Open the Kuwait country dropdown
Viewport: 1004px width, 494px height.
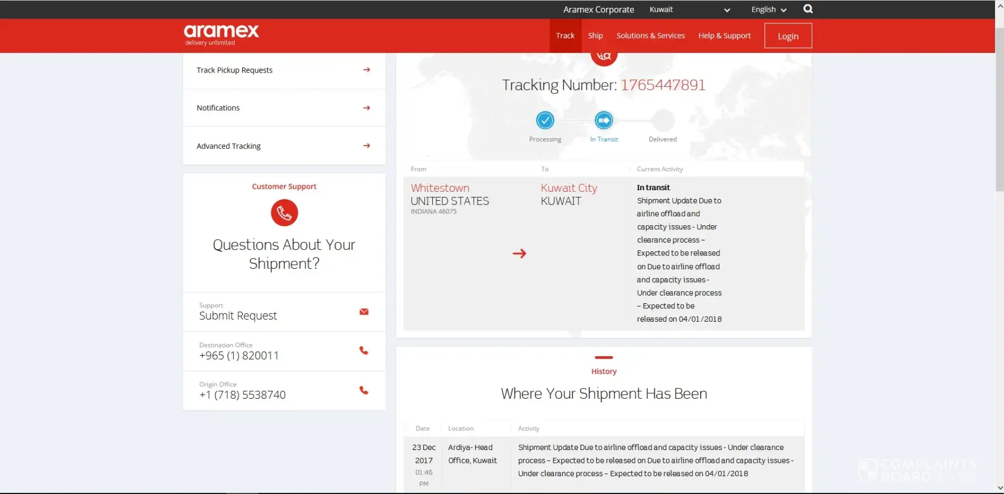pos(689,9)
